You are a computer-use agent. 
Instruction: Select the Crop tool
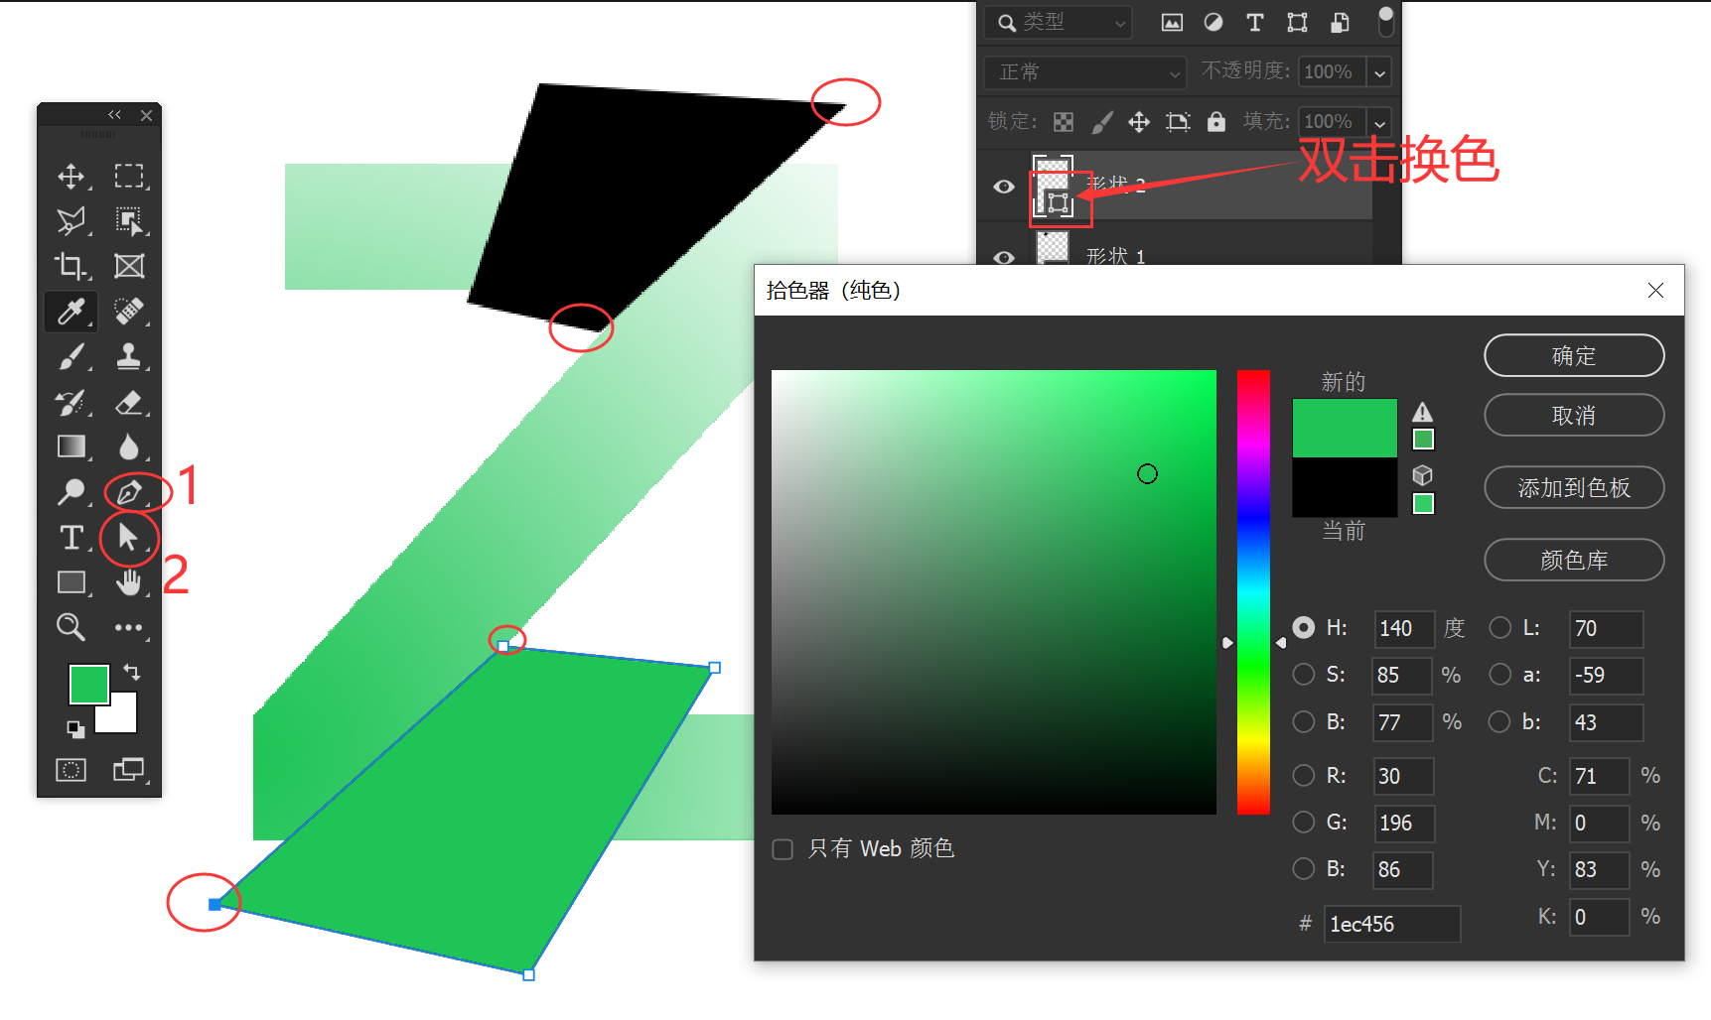[x=71, y=266]
